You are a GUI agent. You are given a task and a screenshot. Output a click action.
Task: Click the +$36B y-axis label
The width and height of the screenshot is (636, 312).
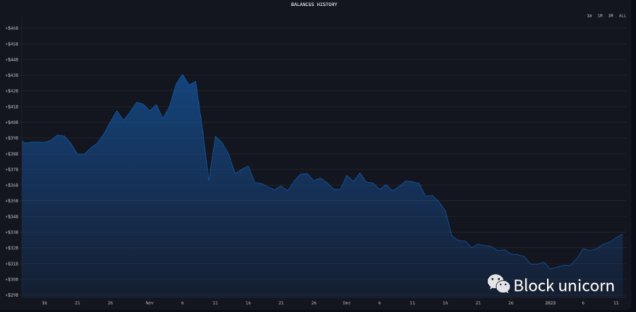(12, 185)
